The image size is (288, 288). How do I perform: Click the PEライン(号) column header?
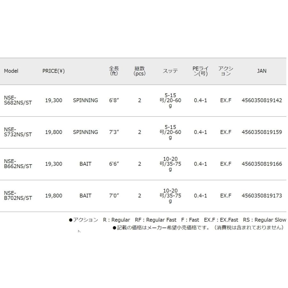[200, 71]
